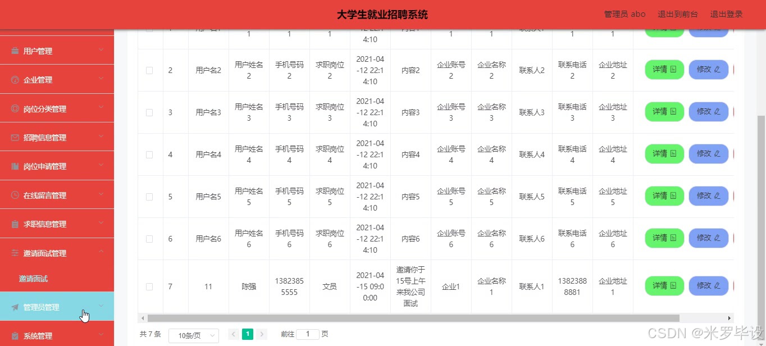Click 详情 button for row 2

coord(664,70)
